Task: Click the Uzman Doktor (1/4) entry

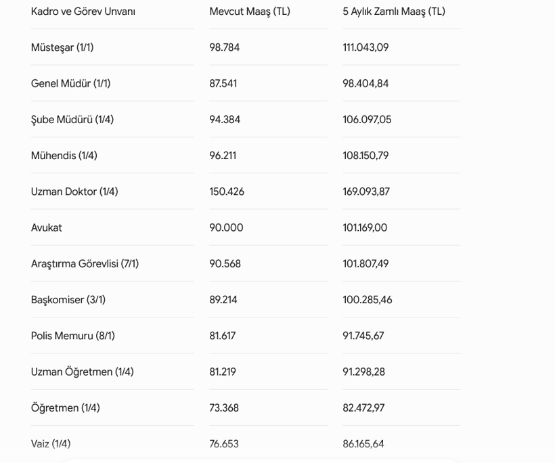Action: click(74, 192)
